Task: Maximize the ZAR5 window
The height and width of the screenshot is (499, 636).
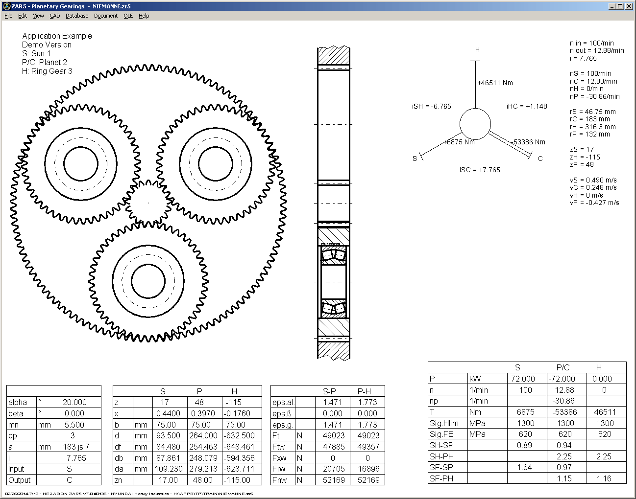Action: (620, 6)
